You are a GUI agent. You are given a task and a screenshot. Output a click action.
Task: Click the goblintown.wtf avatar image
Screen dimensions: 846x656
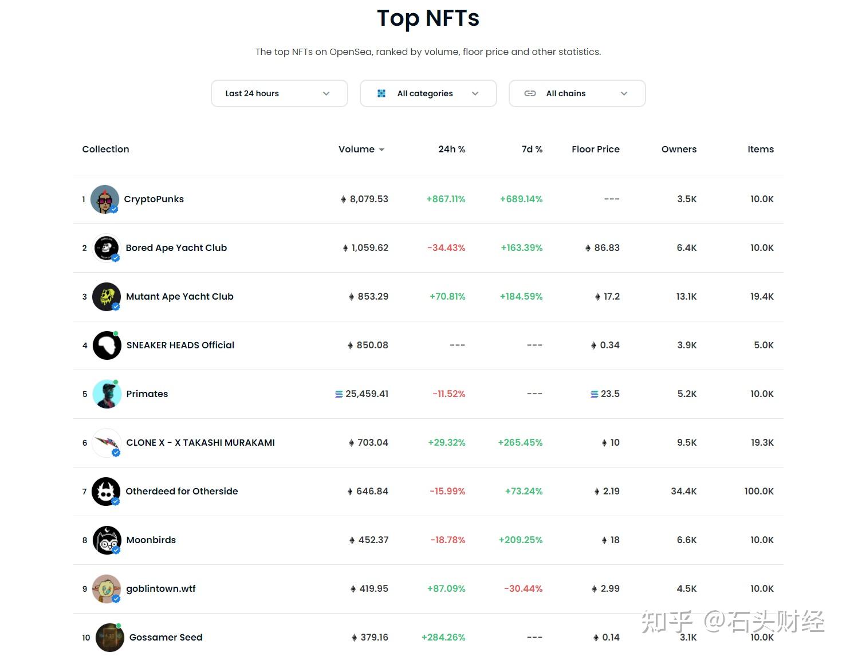(107, 589)
